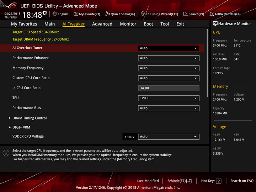256x192 pixels.
Task: Click the MyFavorite(F3) list icon
Action: 76,14
